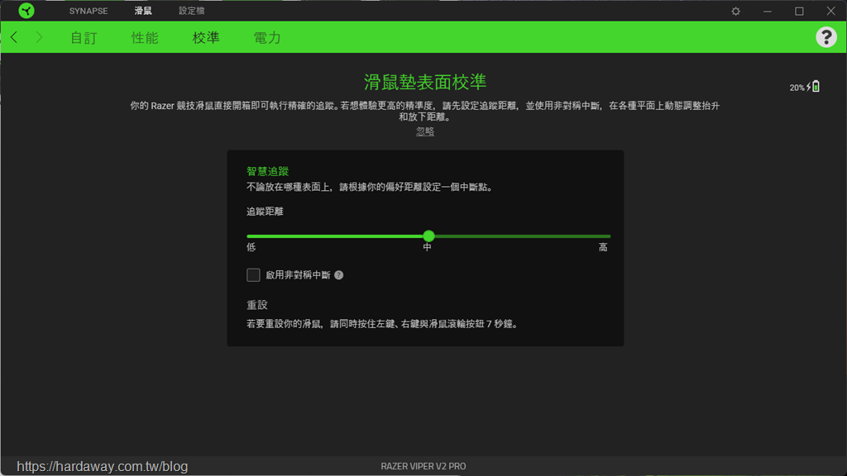Image resolution: width=847 pixels, height=476 pixels.
Task: Open the 滑鼠 top tab
Action: [143, 11]
